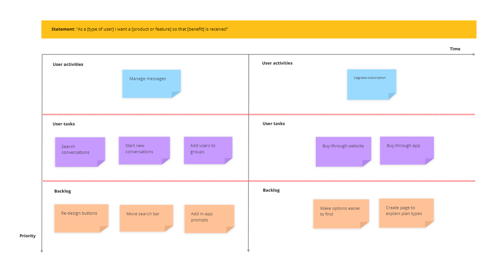Screen dimensions: 496x279
Task: Click the right User tasks heading
Action: (274, 124)
